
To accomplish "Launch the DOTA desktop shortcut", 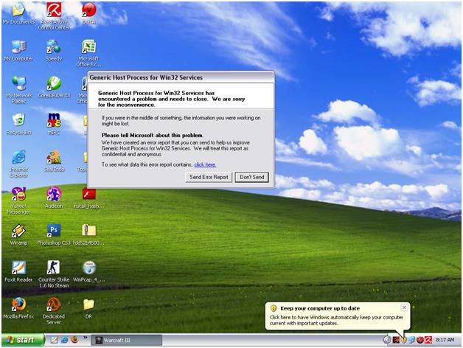I will pyautogui.click(x=88, y=13).
